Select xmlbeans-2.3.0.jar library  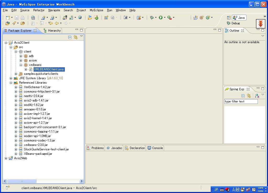(36, 145)
